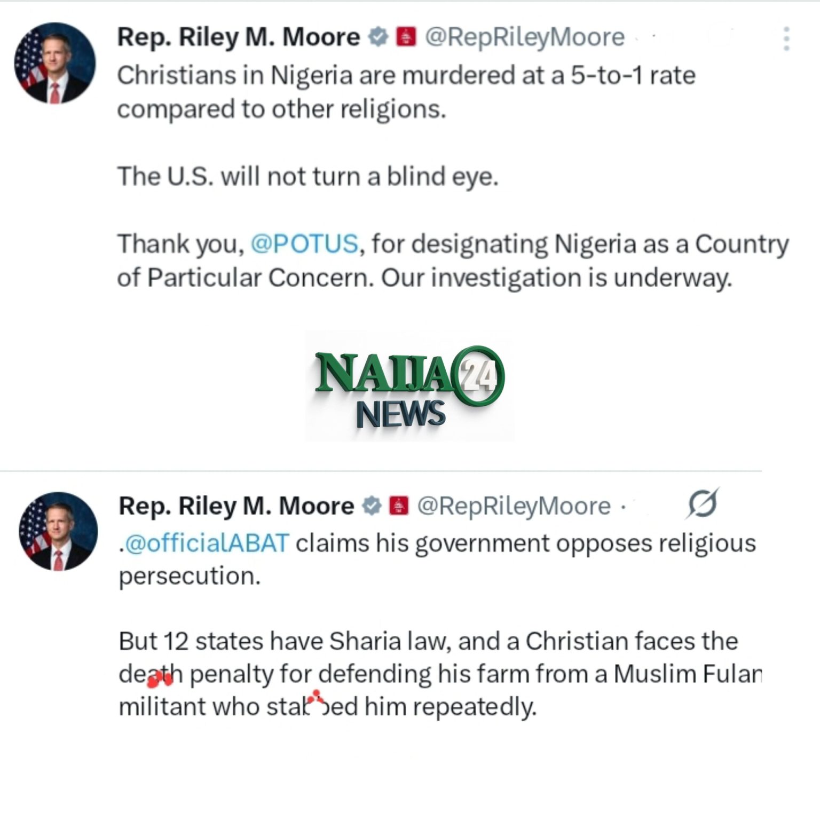
Task: Open the three-dot More menu on first tweet
Action: coord(786,39)
